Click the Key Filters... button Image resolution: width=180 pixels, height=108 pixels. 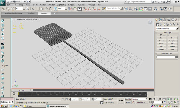pyautogui.click(x=142, y=102)
